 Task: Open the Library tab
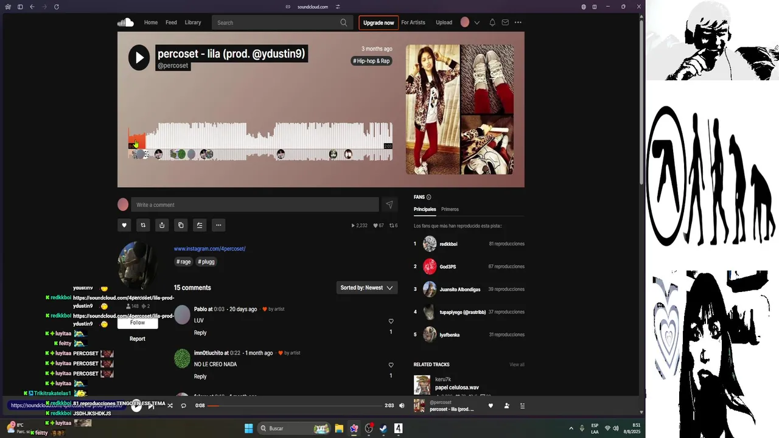(193, 23)
